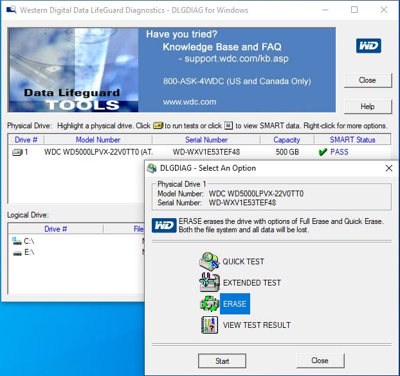Sort by Serial Number column header
Screen dimensions: 400x376
pos(206,139)
